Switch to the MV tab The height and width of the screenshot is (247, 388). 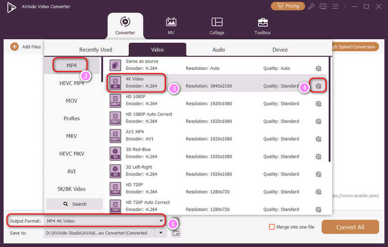pyautogui.click(x=171, y=26)
